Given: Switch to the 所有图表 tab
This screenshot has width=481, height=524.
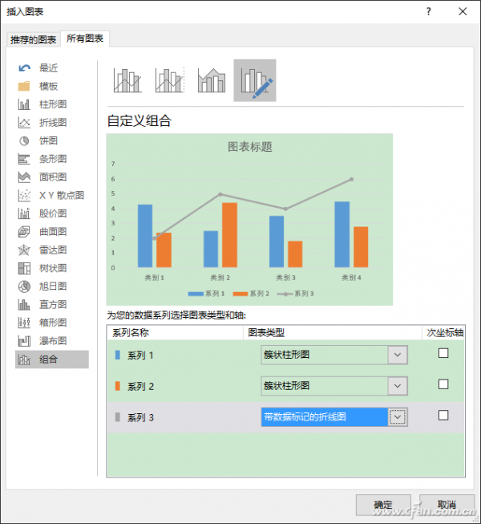Looking at the screenshot, I should coord(85,39).
